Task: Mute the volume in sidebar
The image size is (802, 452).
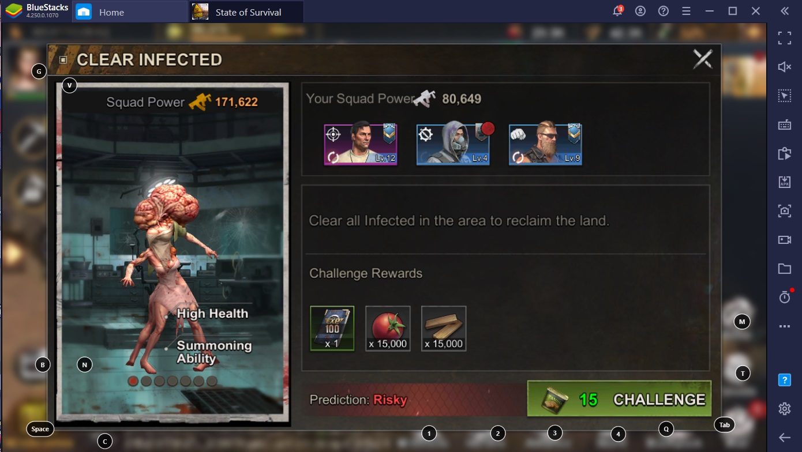Action: [x=784, y=67]
